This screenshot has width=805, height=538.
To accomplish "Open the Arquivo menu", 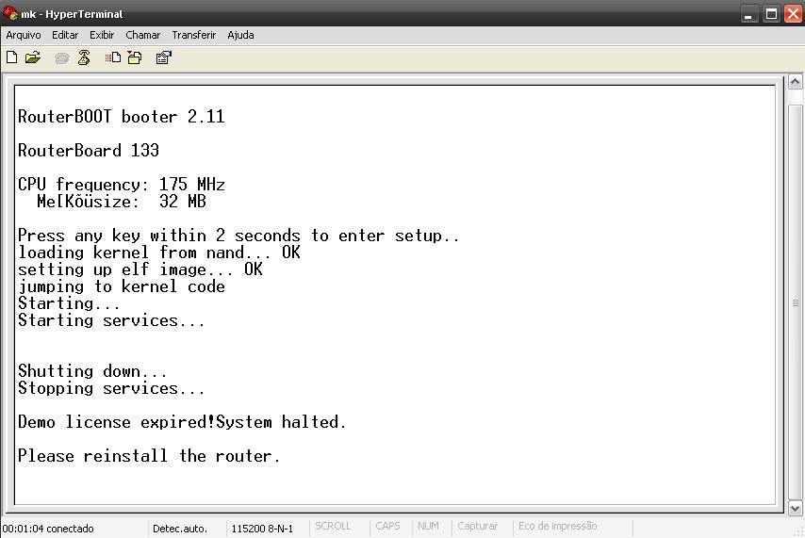I will [x=24, y=35].
